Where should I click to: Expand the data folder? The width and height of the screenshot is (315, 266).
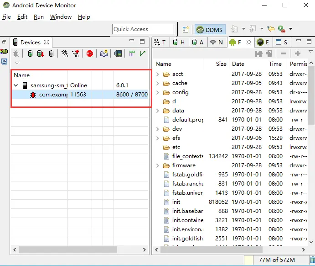click(158, 111)
